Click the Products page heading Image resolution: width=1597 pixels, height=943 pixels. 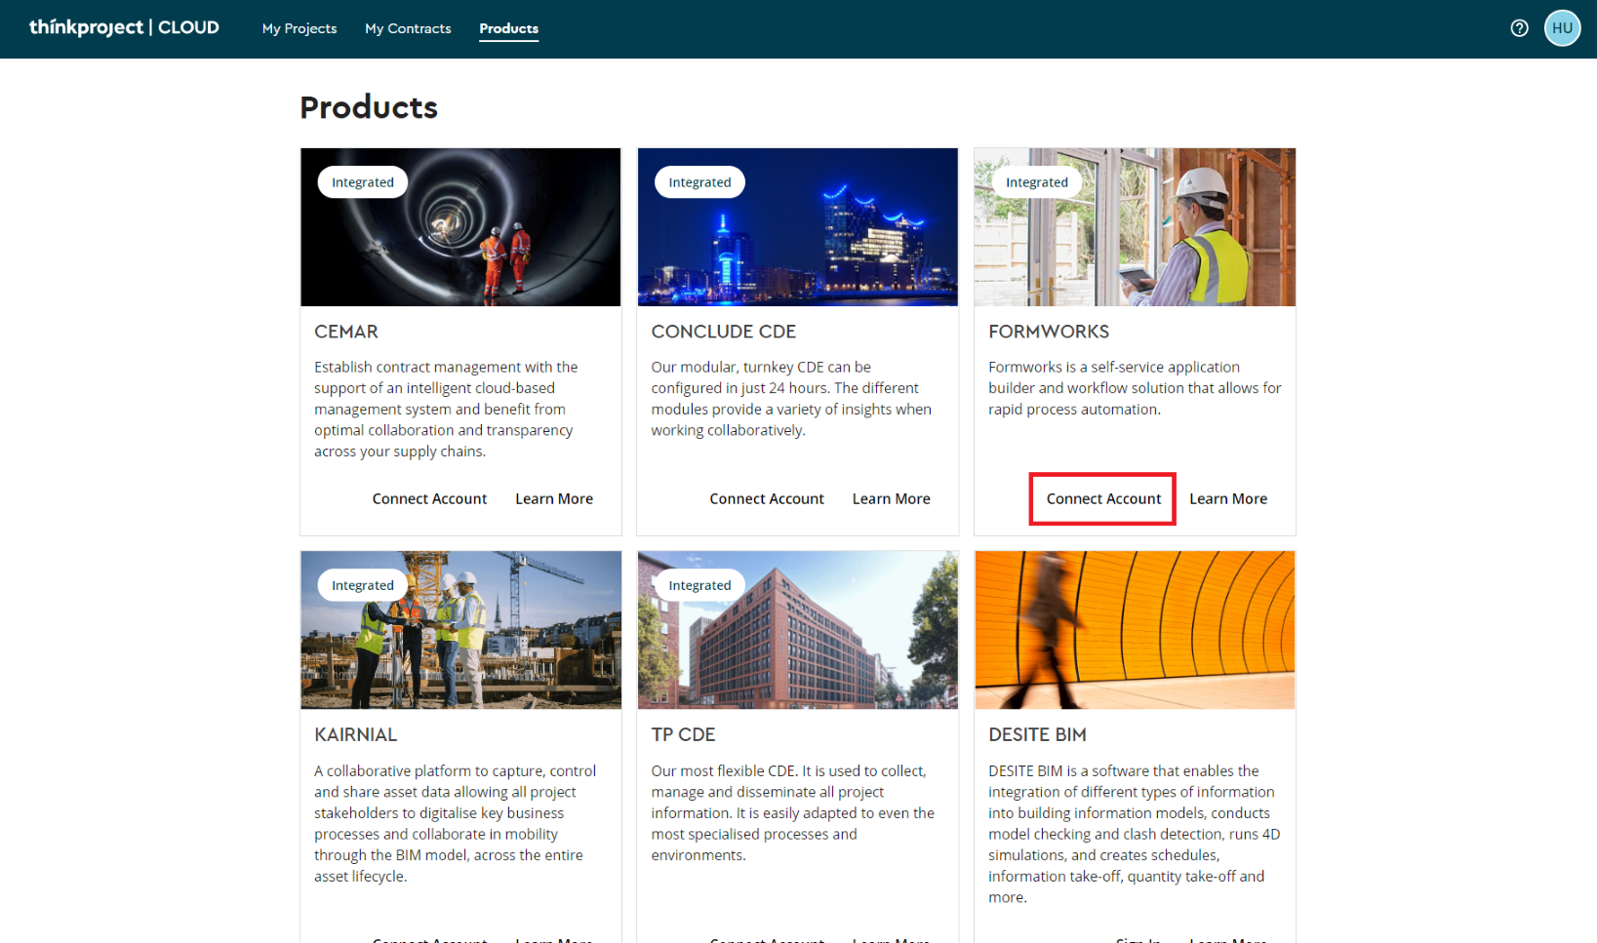pyautogui.click(x=369, y=107)
